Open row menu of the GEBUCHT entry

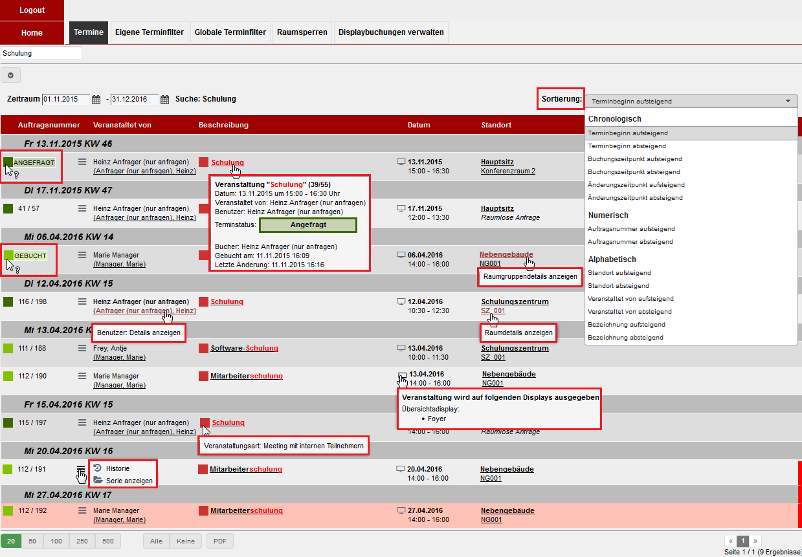[x=82, y=255]
